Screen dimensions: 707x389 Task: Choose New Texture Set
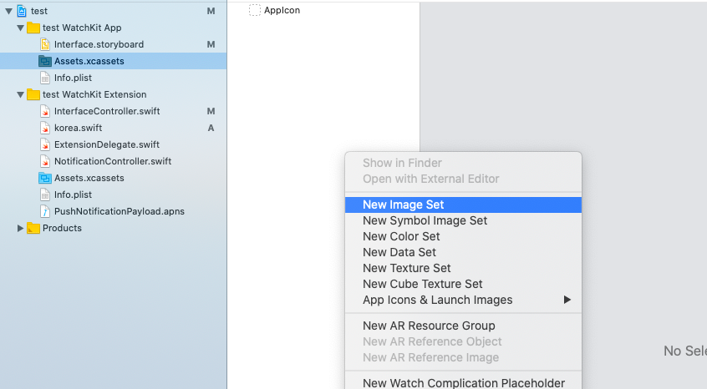click(x=463, y=268)
